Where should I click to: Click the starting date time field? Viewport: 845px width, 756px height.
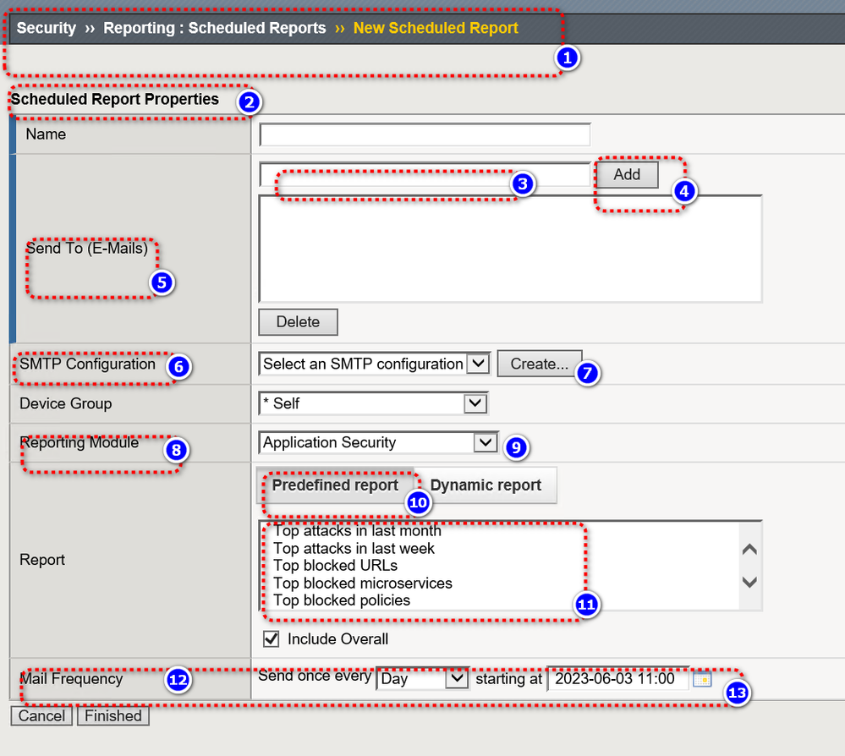pyautogui.click(x=617, y=679)
